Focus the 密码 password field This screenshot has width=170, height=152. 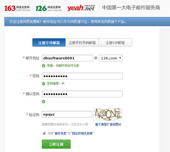pyautogui.click(x=82, y=76)
